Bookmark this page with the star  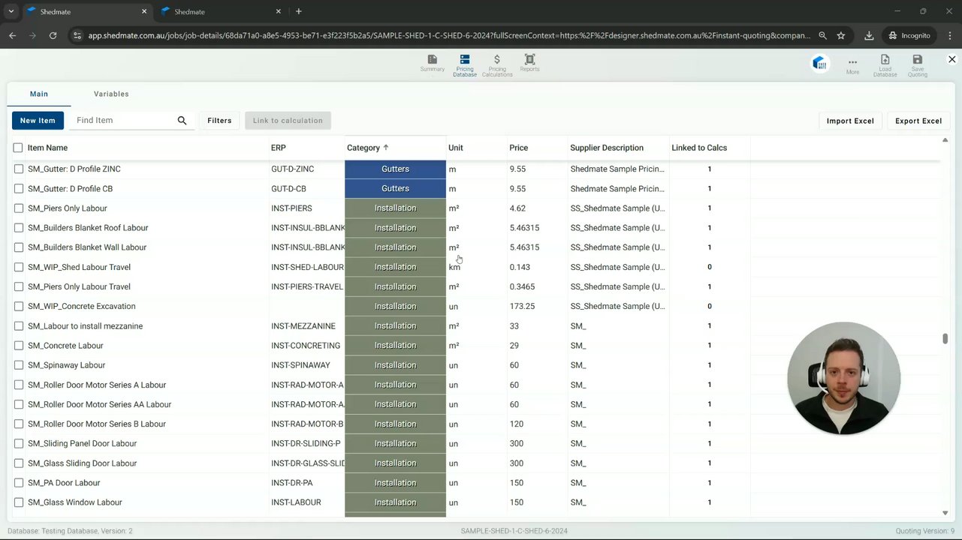point(840,35)
